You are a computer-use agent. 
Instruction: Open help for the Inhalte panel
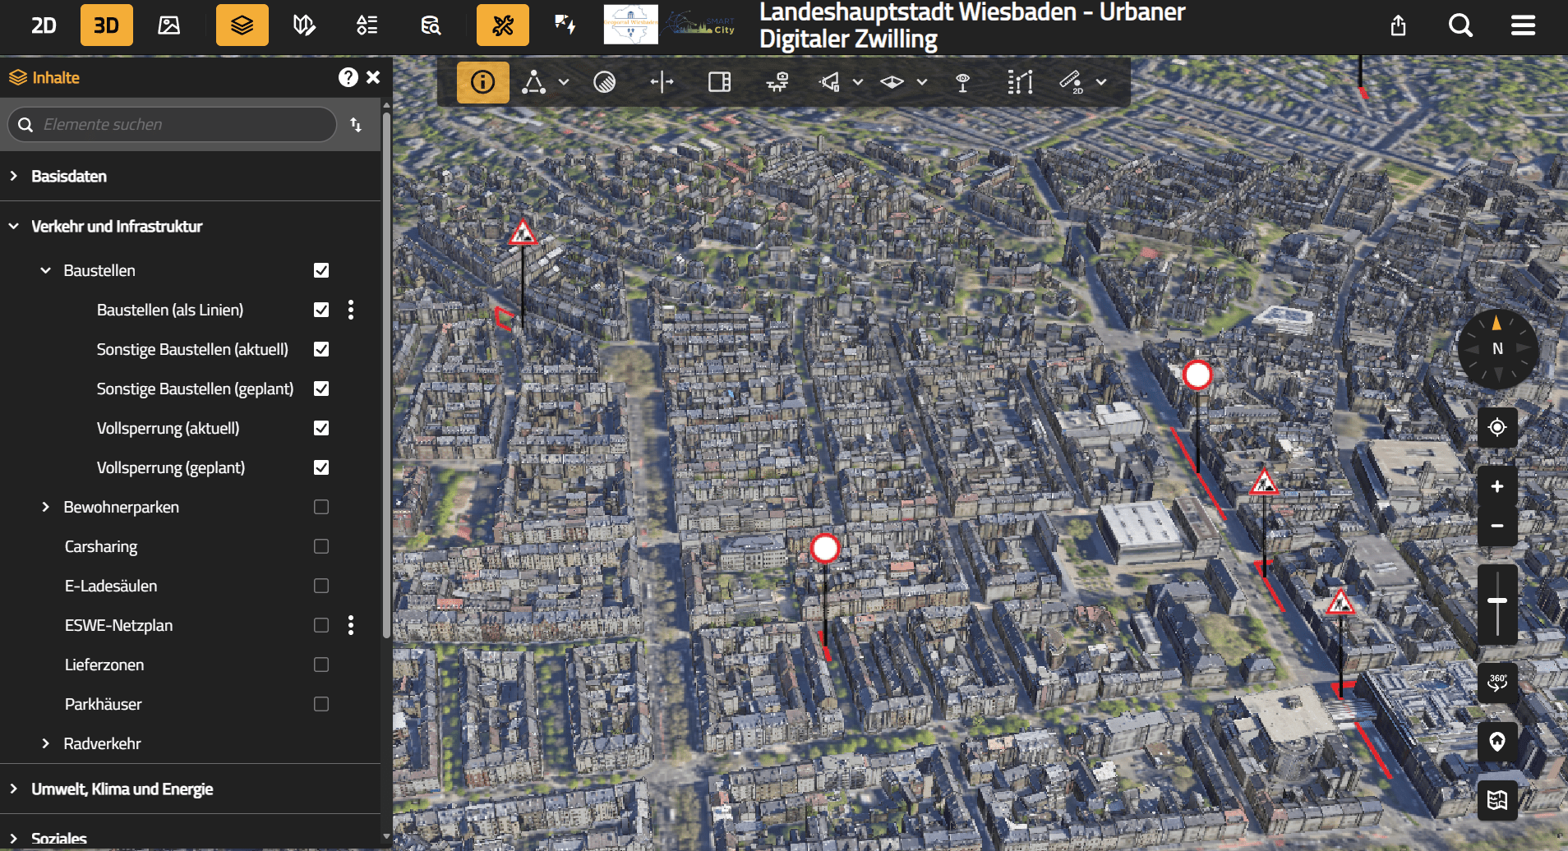tap(348, 77)
